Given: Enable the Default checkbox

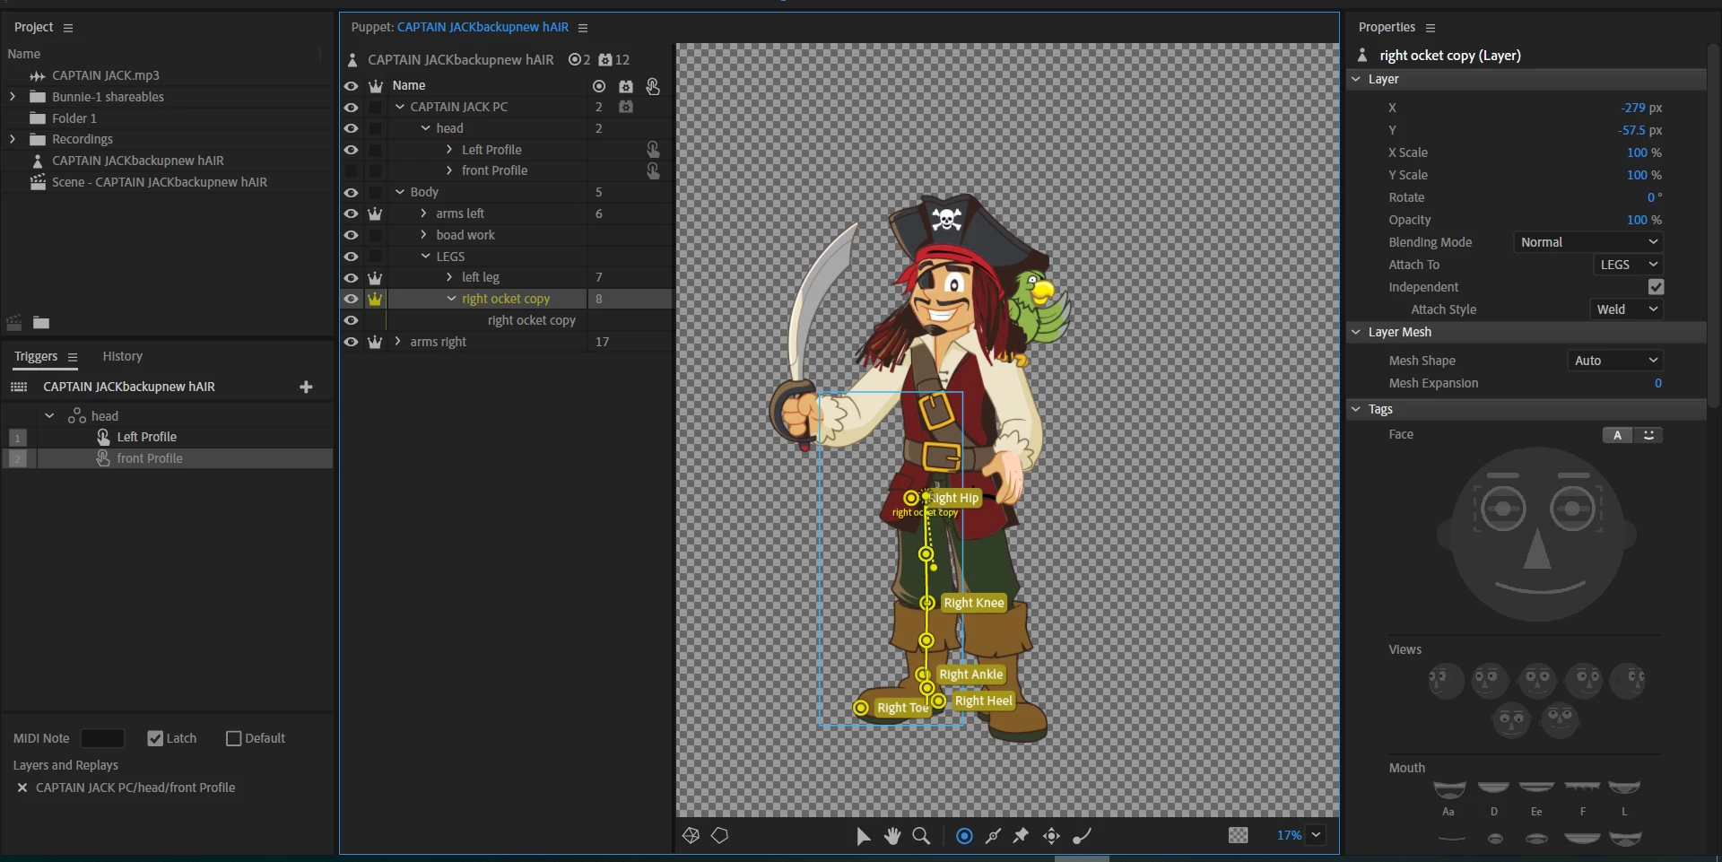Looking at the screenshot, I should [x=234, y=738].
